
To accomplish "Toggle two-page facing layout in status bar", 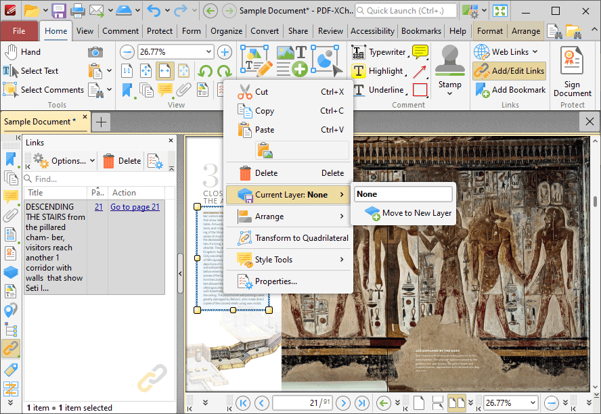I will 457,403.
